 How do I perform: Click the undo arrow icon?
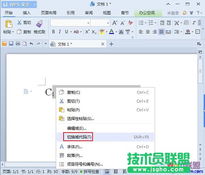pos(31,44)
